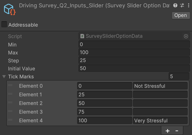
Task: Select the Element 2 row label
Action: (31, 103)
